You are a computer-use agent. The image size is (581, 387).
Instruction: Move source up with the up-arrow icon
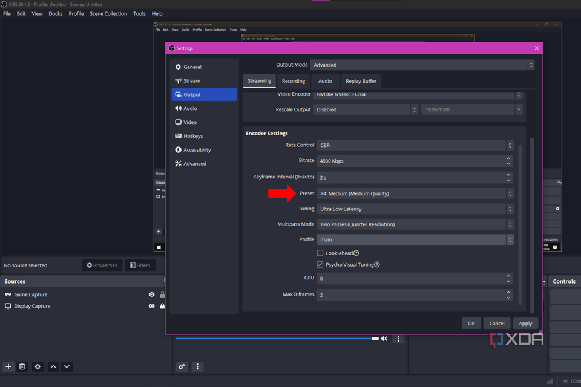pyautogui.click(x=53, y=366)
